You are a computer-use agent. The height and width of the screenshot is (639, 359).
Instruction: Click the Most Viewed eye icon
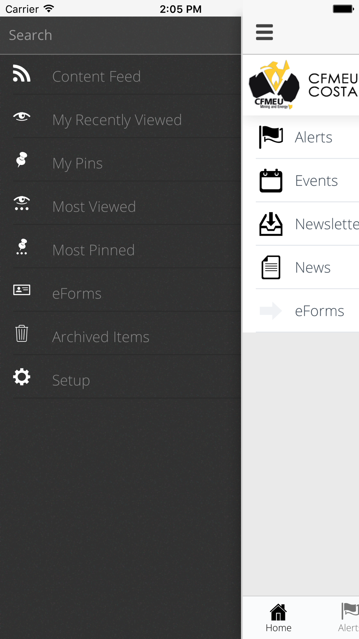(x=22, y=203)
